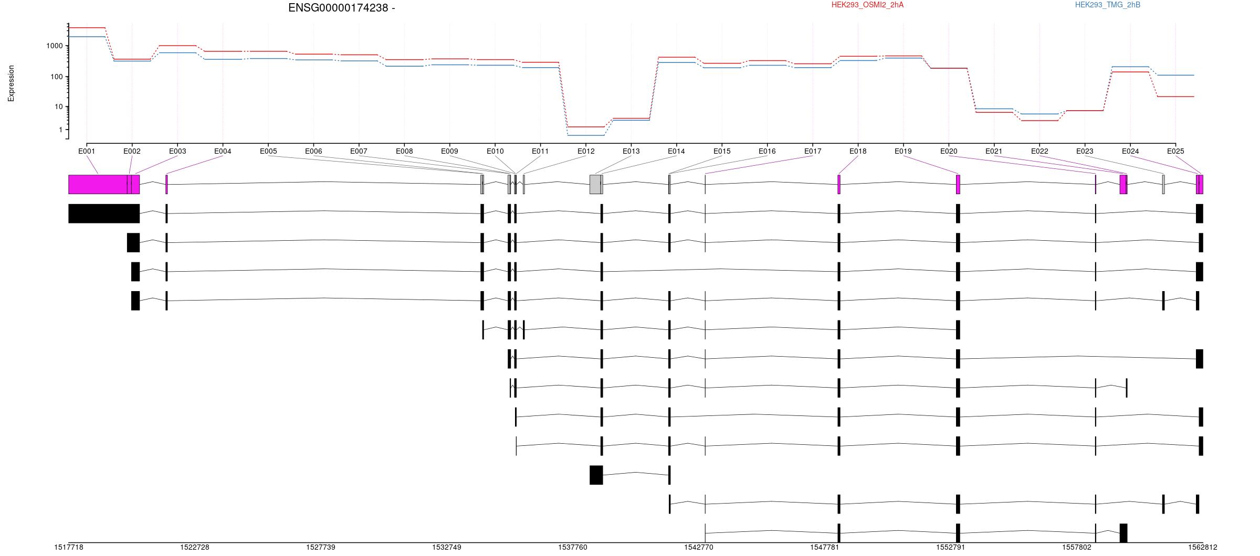The width and height of the screenshot is (1260, 556).
Task: Click genomic coordinate 1547781
Action: pos(825,547)
